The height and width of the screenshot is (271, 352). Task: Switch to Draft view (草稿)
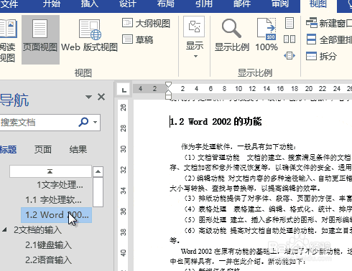138,39
